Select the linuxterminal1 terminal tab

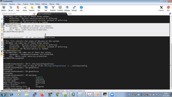pos(52,14)
